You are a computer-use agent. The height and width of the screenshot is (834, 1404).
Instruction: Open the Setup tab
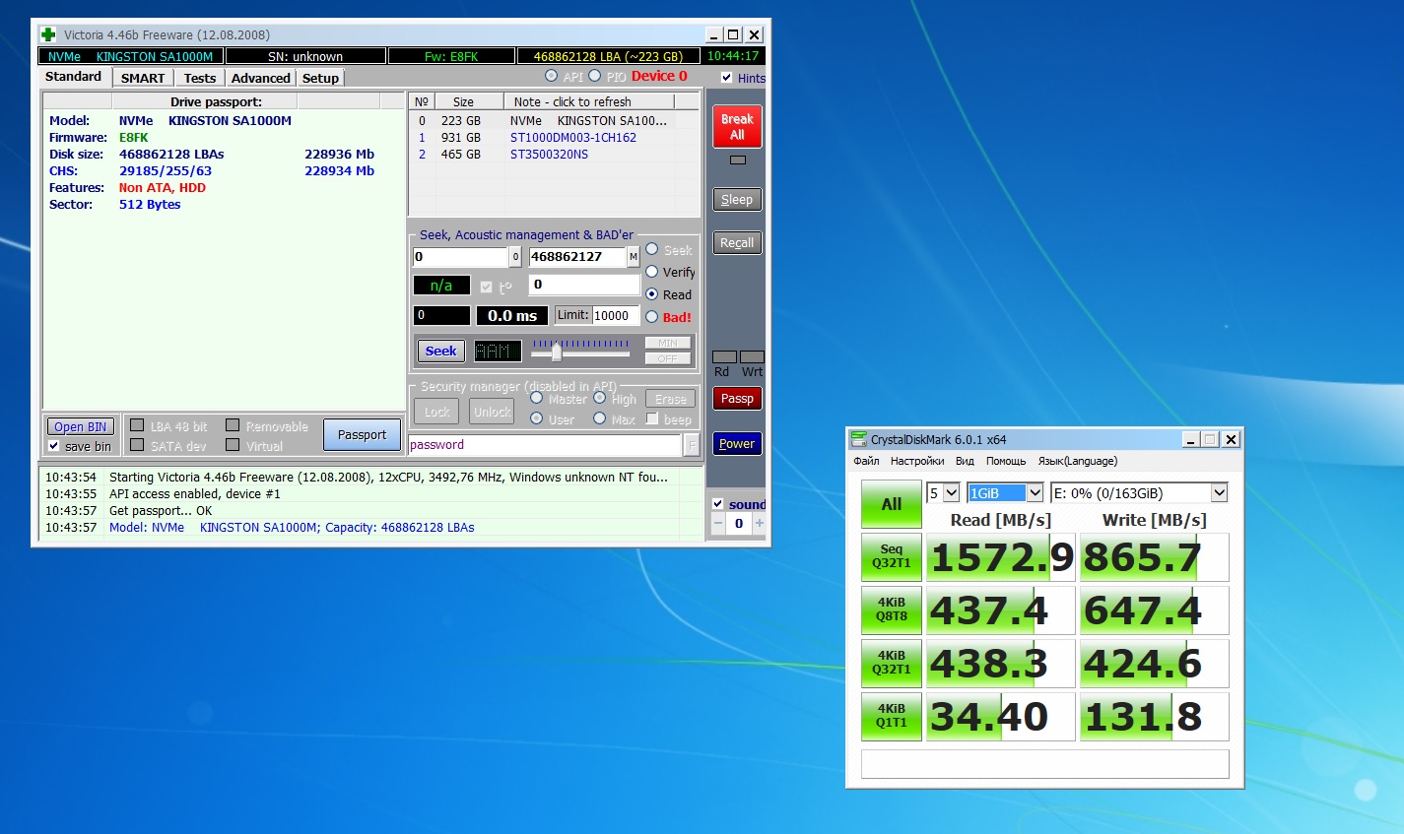pyautogui.click(x=320, y=78)
